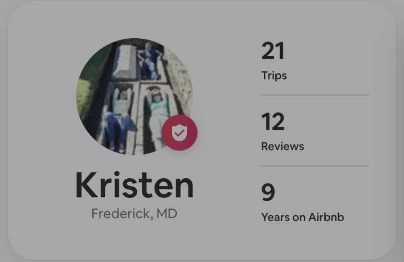Viewport: 404px width, 262px height.
Task: Click the 9 years number
Action: (x=268, y=193)
